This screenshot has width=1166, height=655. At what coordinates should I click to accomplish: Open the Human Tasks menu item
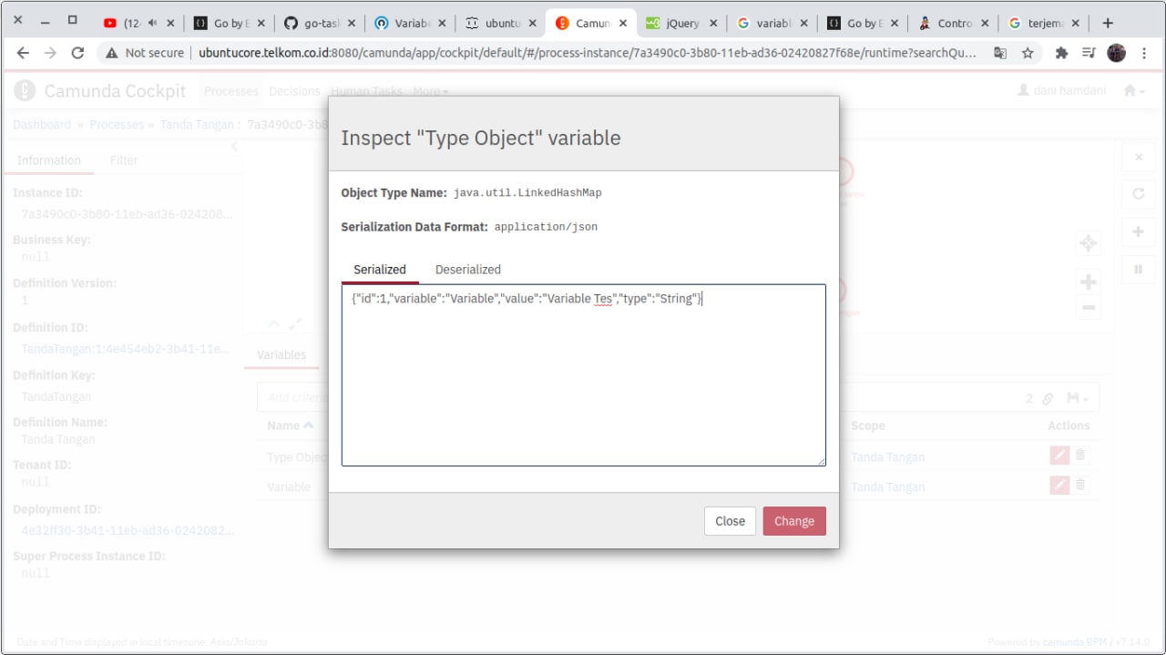coord(366,91)
